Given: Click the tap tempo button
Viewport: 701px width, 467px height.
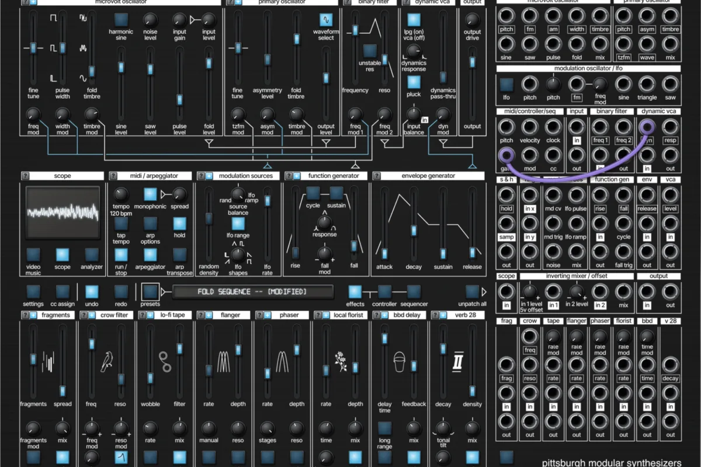Looking at the screenshot, I should pos(121,224).
